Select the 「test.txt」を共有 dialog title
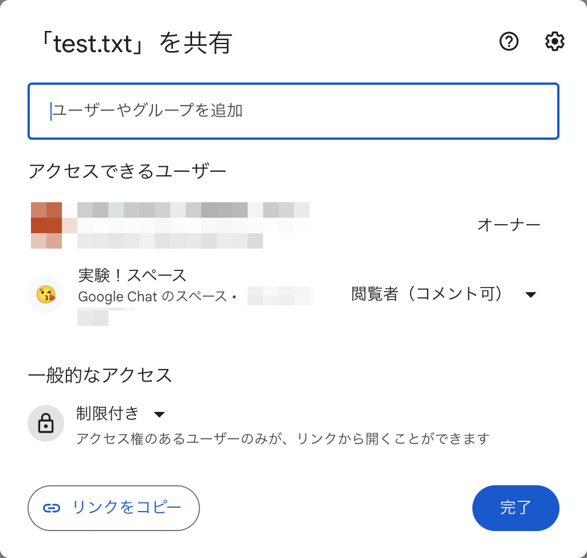 [138, 43]
